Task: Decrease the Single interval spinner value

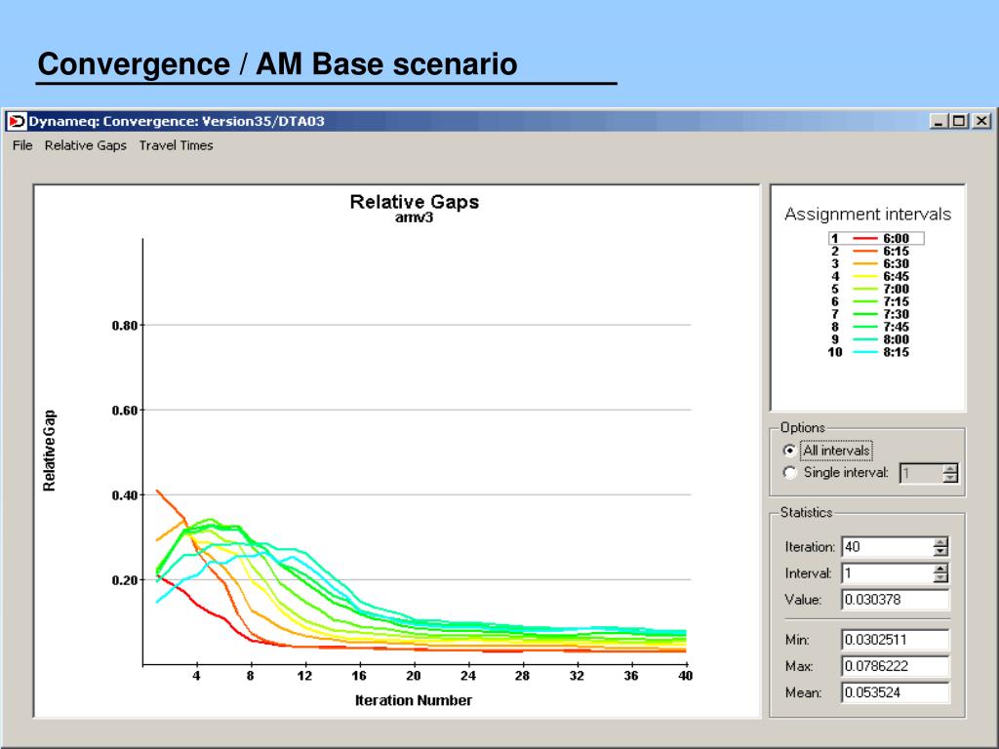Action: pos(950,478)
